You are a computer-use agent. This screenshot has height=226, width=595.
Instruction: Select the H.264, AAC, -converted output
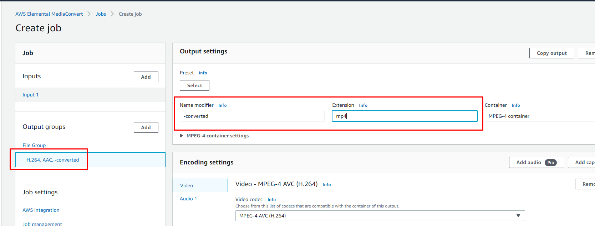53,160
